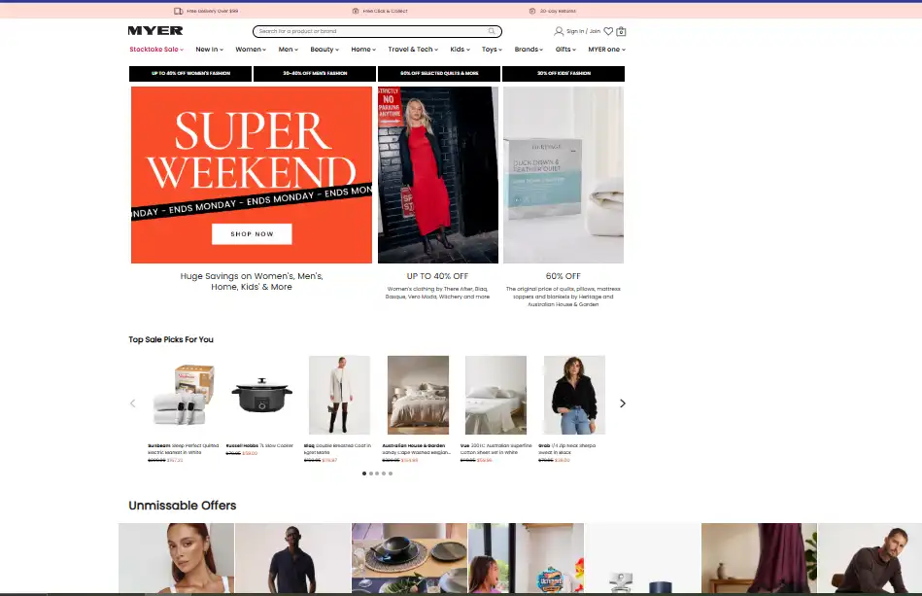Open the man in dark shirt tile
922x596 pixels.
pyautogui.click(x=292, y=558)
